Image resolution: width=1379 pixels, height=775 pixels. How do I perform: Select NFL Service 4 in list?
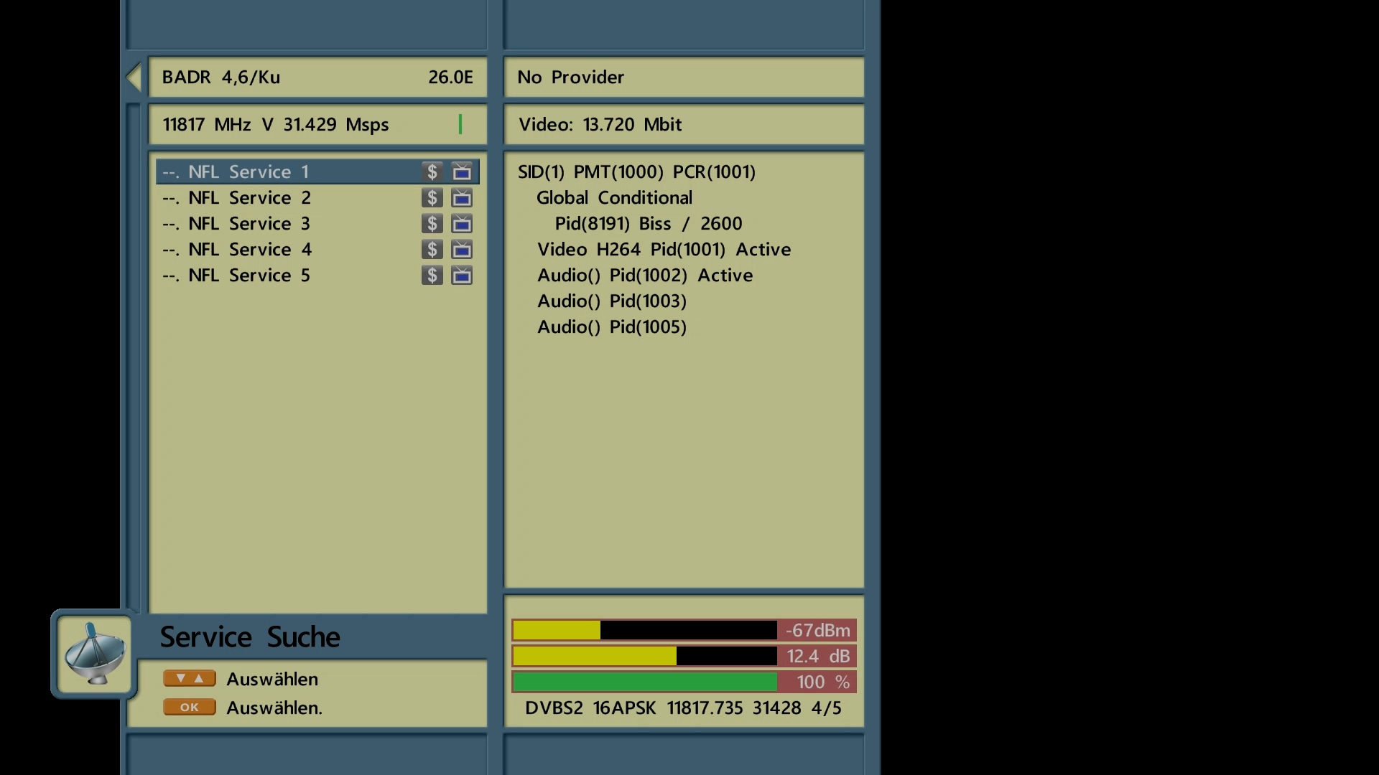click(249, 250)
